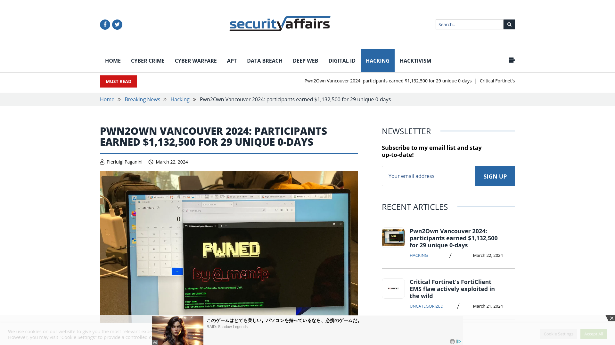Click the Twitter icon

(x=117, y=24)
